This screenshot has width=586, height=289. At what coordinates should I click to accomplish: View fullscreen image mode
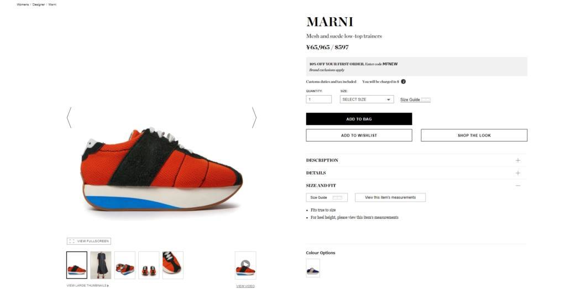click(89, 241)
